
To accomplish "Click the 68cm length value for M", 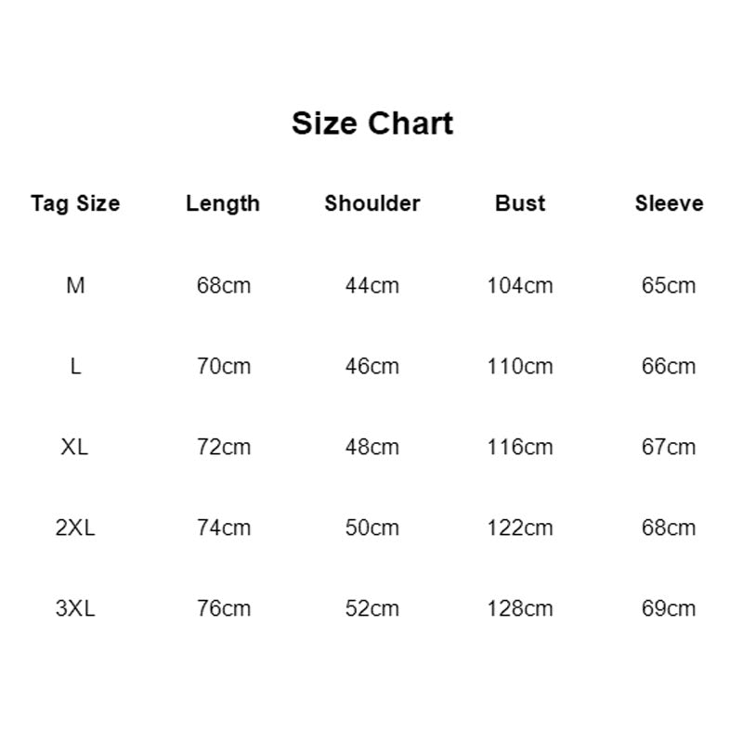I will 224,285.
